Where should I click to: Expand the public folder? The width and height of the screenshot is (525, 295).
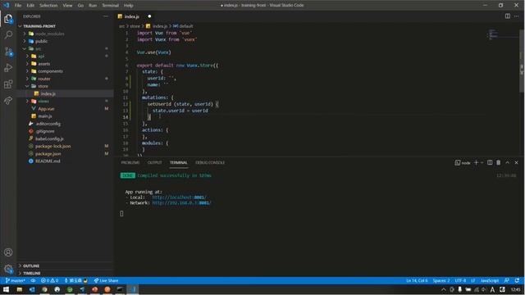pyautogui.click(x=25, y=41)
